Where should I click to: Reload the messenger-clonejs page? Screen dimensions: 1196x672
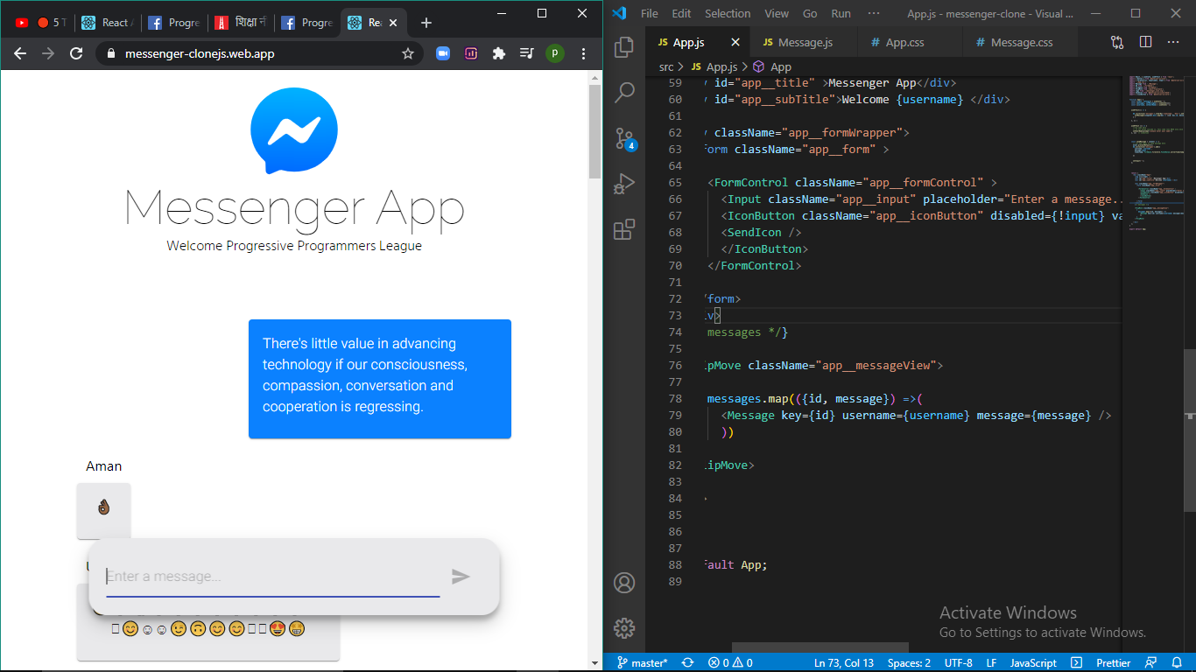[76, 53]
